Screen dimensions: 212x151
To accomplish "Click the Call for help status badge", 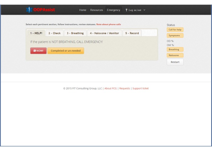I will (x=175, y=30).
